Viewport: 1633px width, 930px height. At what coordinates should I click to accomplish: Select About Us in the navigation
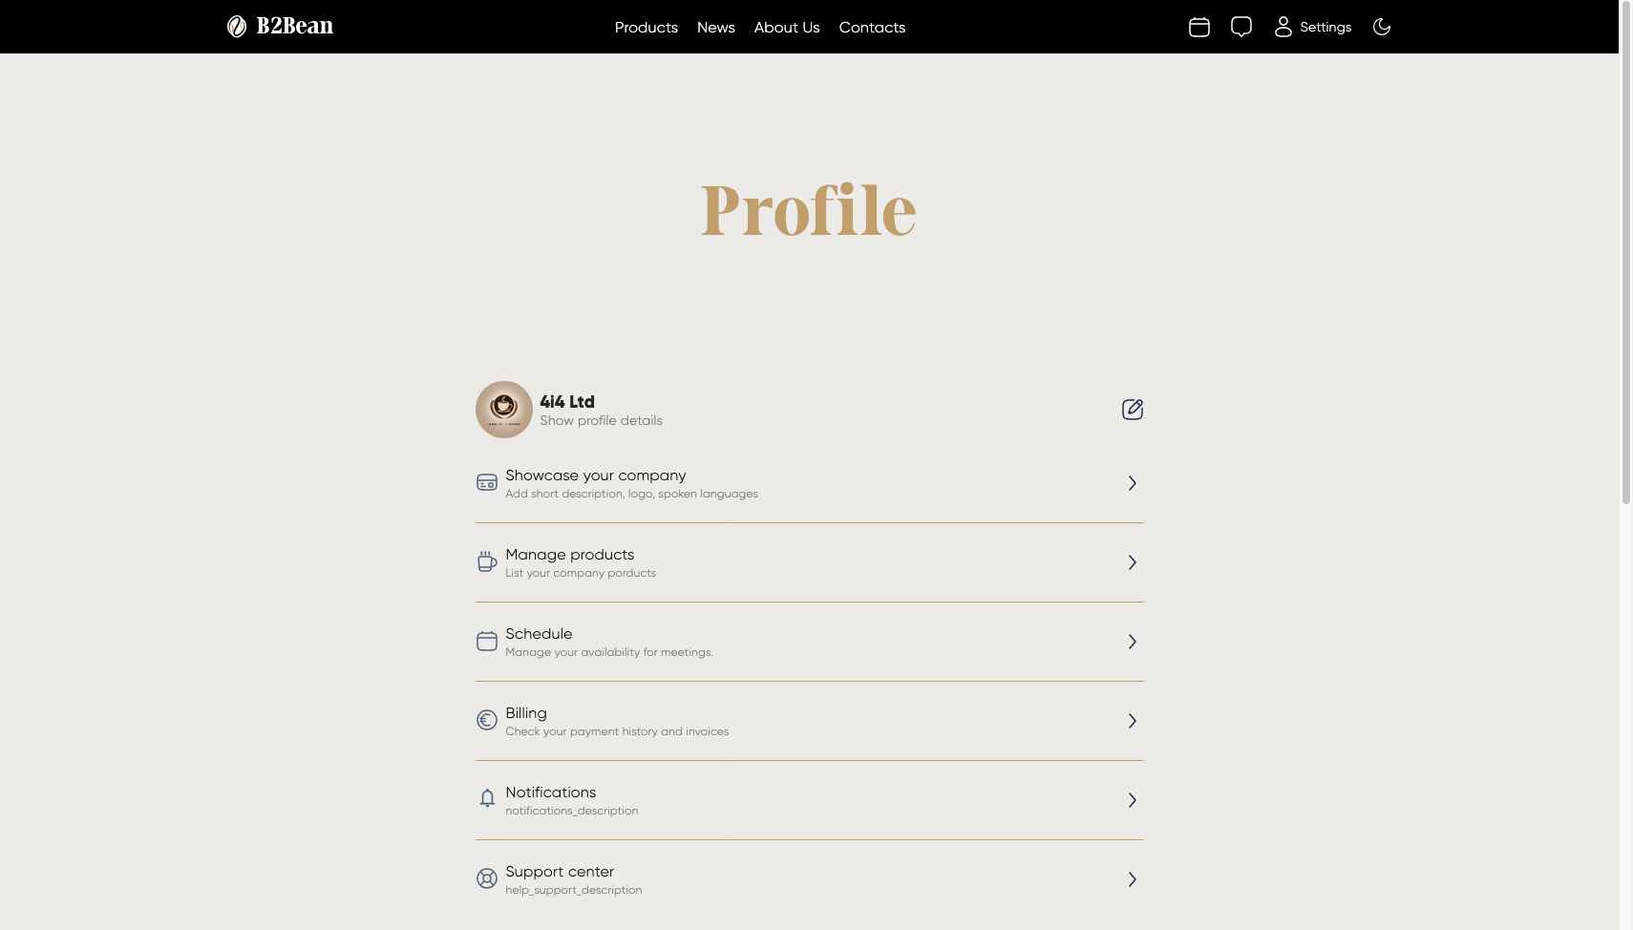click(x=787, y=27)
